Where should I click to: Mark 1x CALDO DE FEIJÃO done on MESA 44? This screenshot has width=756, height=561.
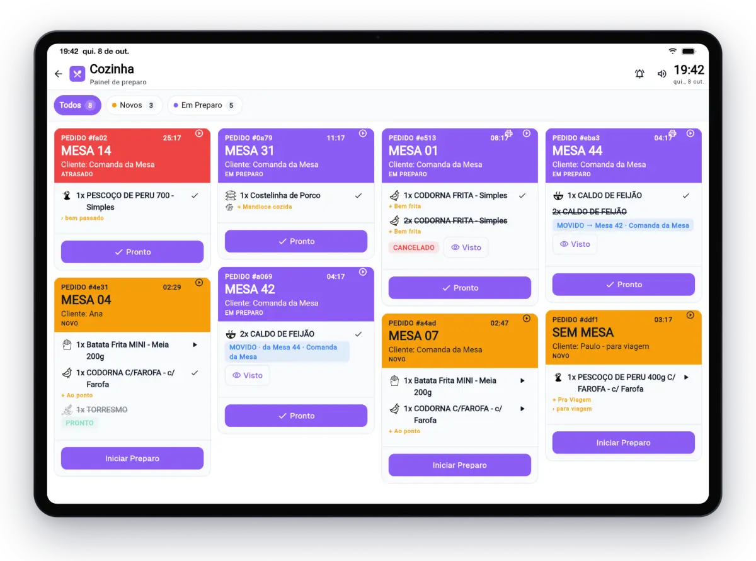686,196
